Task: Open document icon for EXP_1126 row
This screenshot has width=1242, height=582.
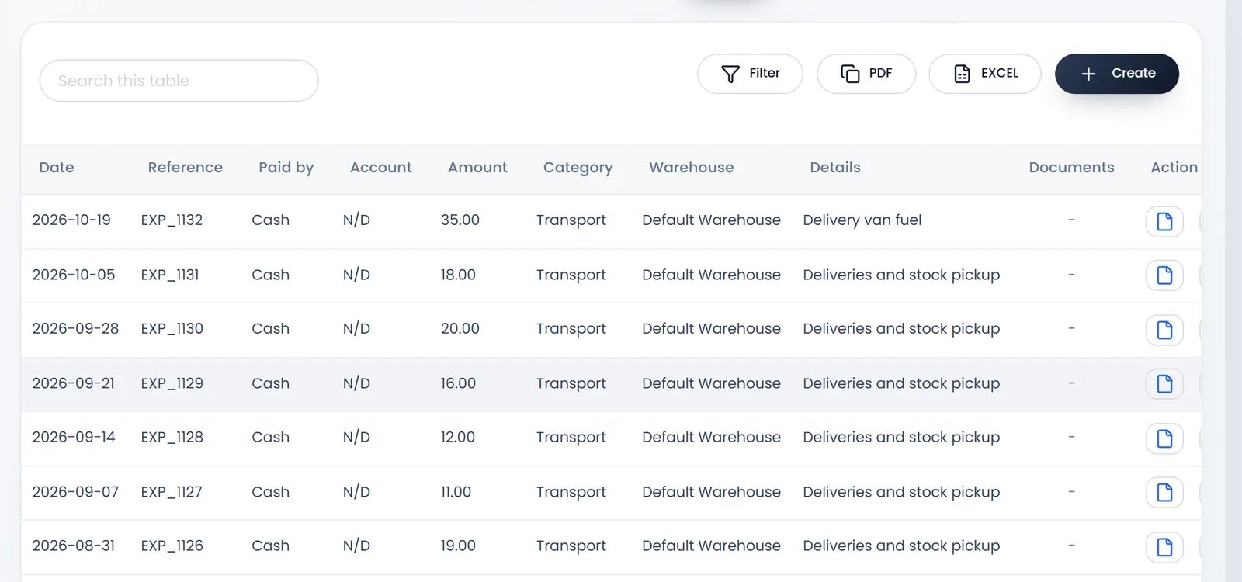Action: click(x=1164, y=547)
